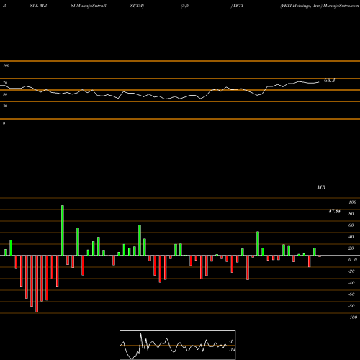
Task: Click the deepest red bar in MR histogram
Action: point(37,284)
